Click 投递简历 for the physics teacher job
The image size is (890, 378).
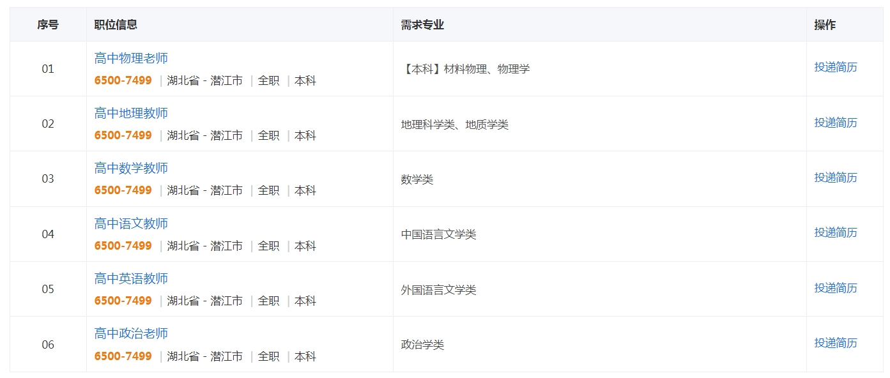pos(835,67)
